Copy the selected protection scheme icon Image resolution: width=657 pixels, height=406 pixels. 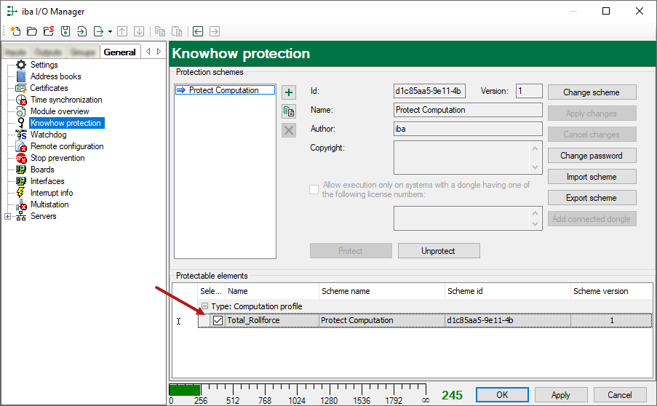tap(289, 111)
